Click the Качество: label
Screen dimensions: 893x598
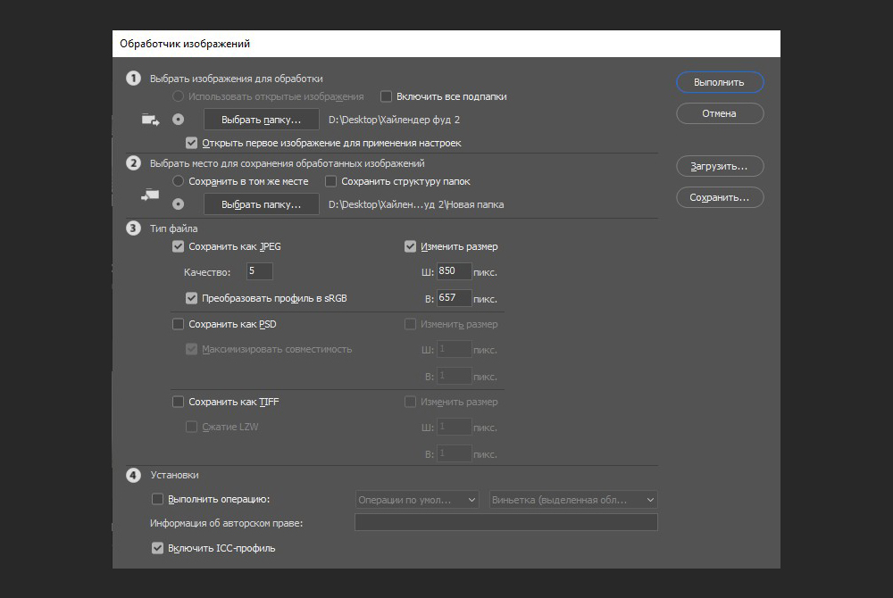(x=207, y=272)
